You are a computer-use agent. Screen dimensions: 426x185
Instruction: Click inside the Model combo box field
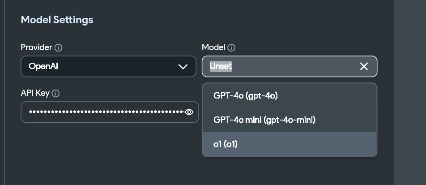tap(290, 66)
